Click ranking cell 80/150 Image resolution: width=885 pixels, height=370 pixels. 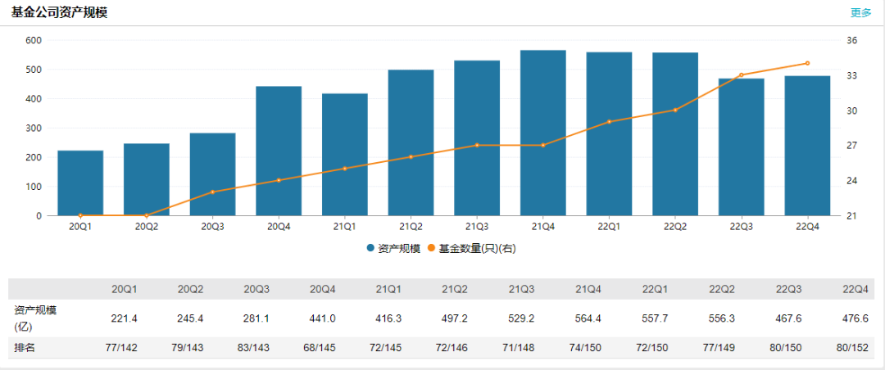tap(784, 348)
